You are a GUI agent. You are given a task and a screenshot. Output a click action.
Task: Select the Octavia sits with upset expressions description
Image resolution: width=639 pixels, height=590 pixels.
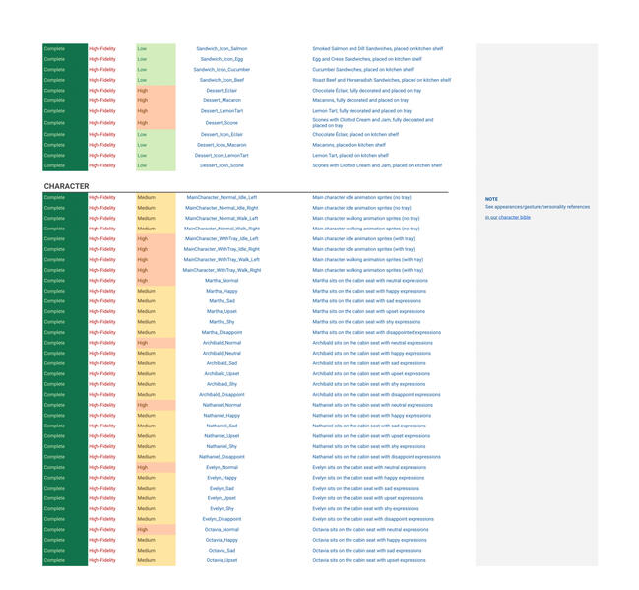369,560
